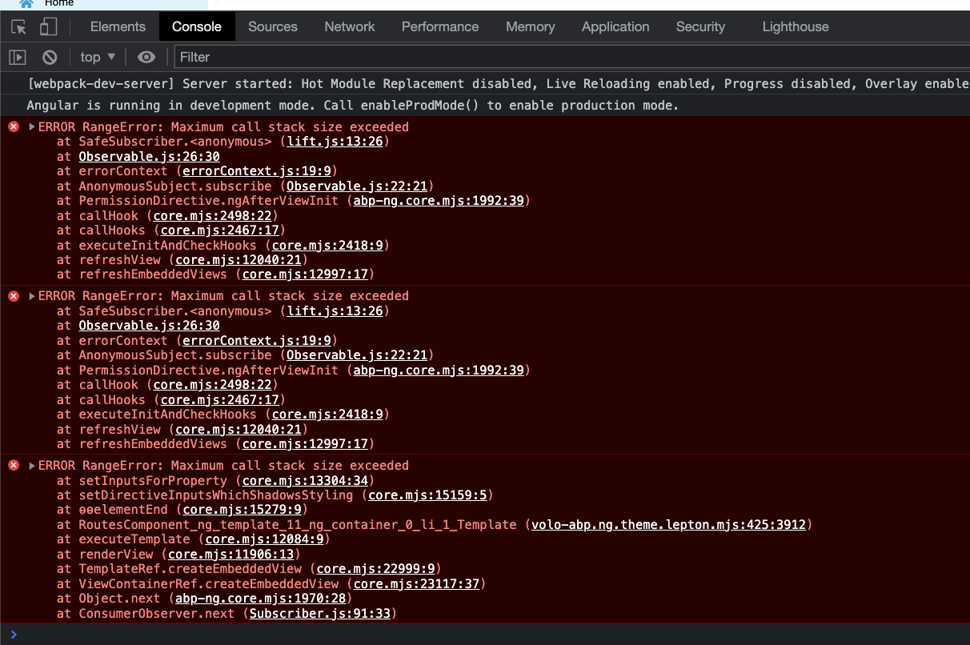
Task: Switch to the Network tab
Action: tap(349, 26)
